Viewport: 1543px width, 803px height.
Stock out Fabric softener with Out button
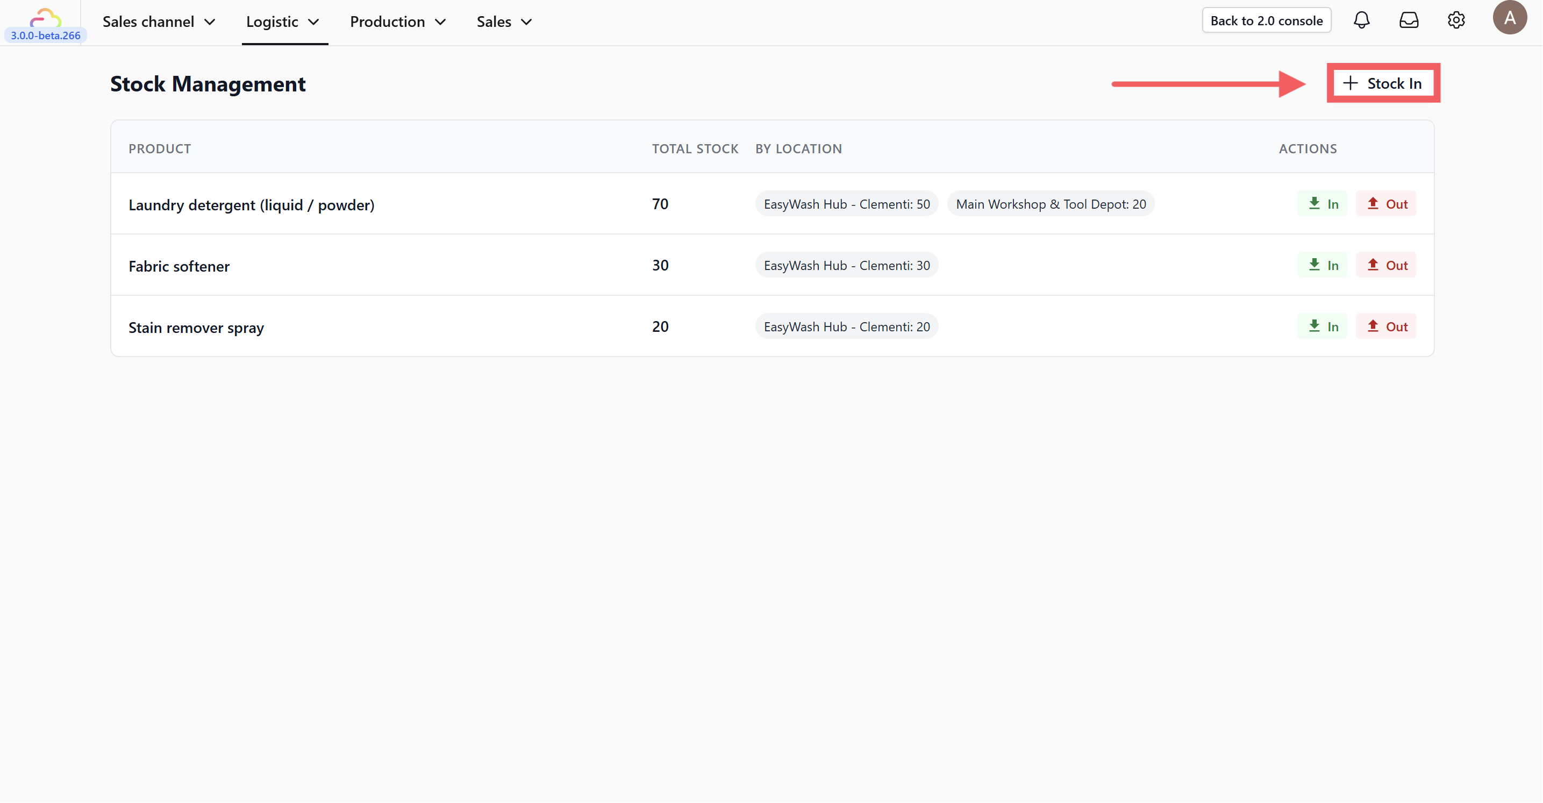coord(1387,265)
